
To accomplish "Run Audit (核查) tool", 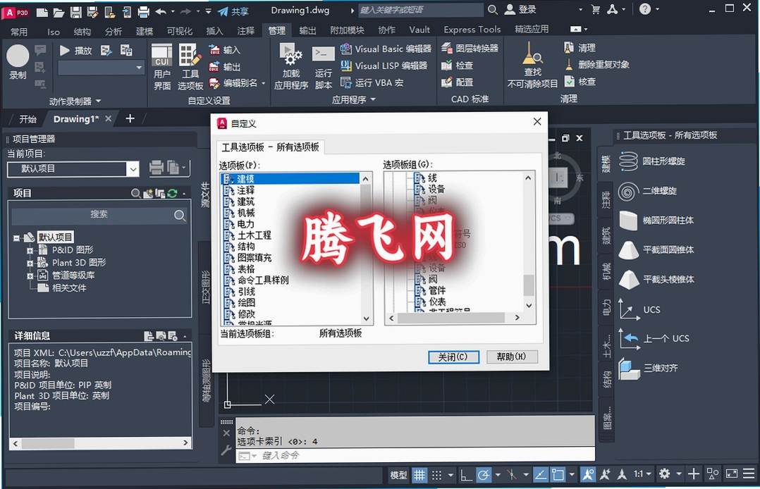I will (580, 82).
